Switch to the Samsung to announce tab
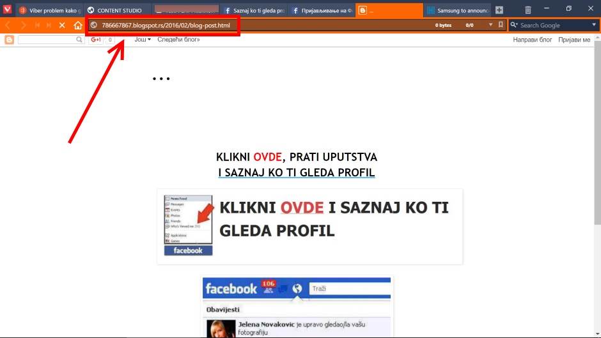 457,10
